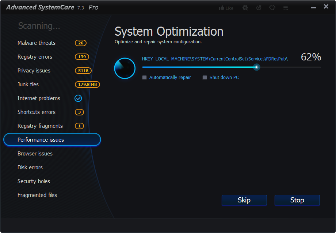
Task: Select Browser issues in the sidebar
Action: click(x=35, y=154)
